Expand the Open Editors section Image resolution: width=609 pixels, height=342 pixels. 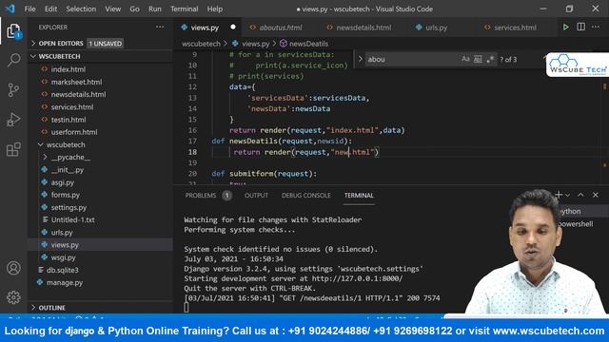tap(100, 44)
